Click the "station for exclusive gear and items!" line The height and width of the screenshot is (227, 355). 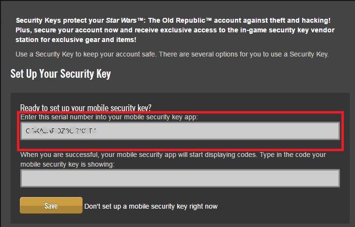tap(76, 40)
